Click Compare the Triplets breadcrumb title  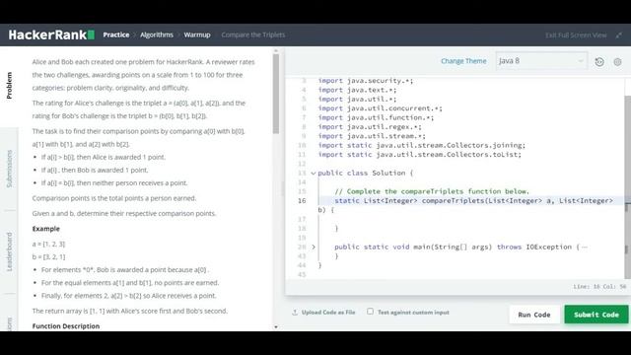tap(252, 35)
